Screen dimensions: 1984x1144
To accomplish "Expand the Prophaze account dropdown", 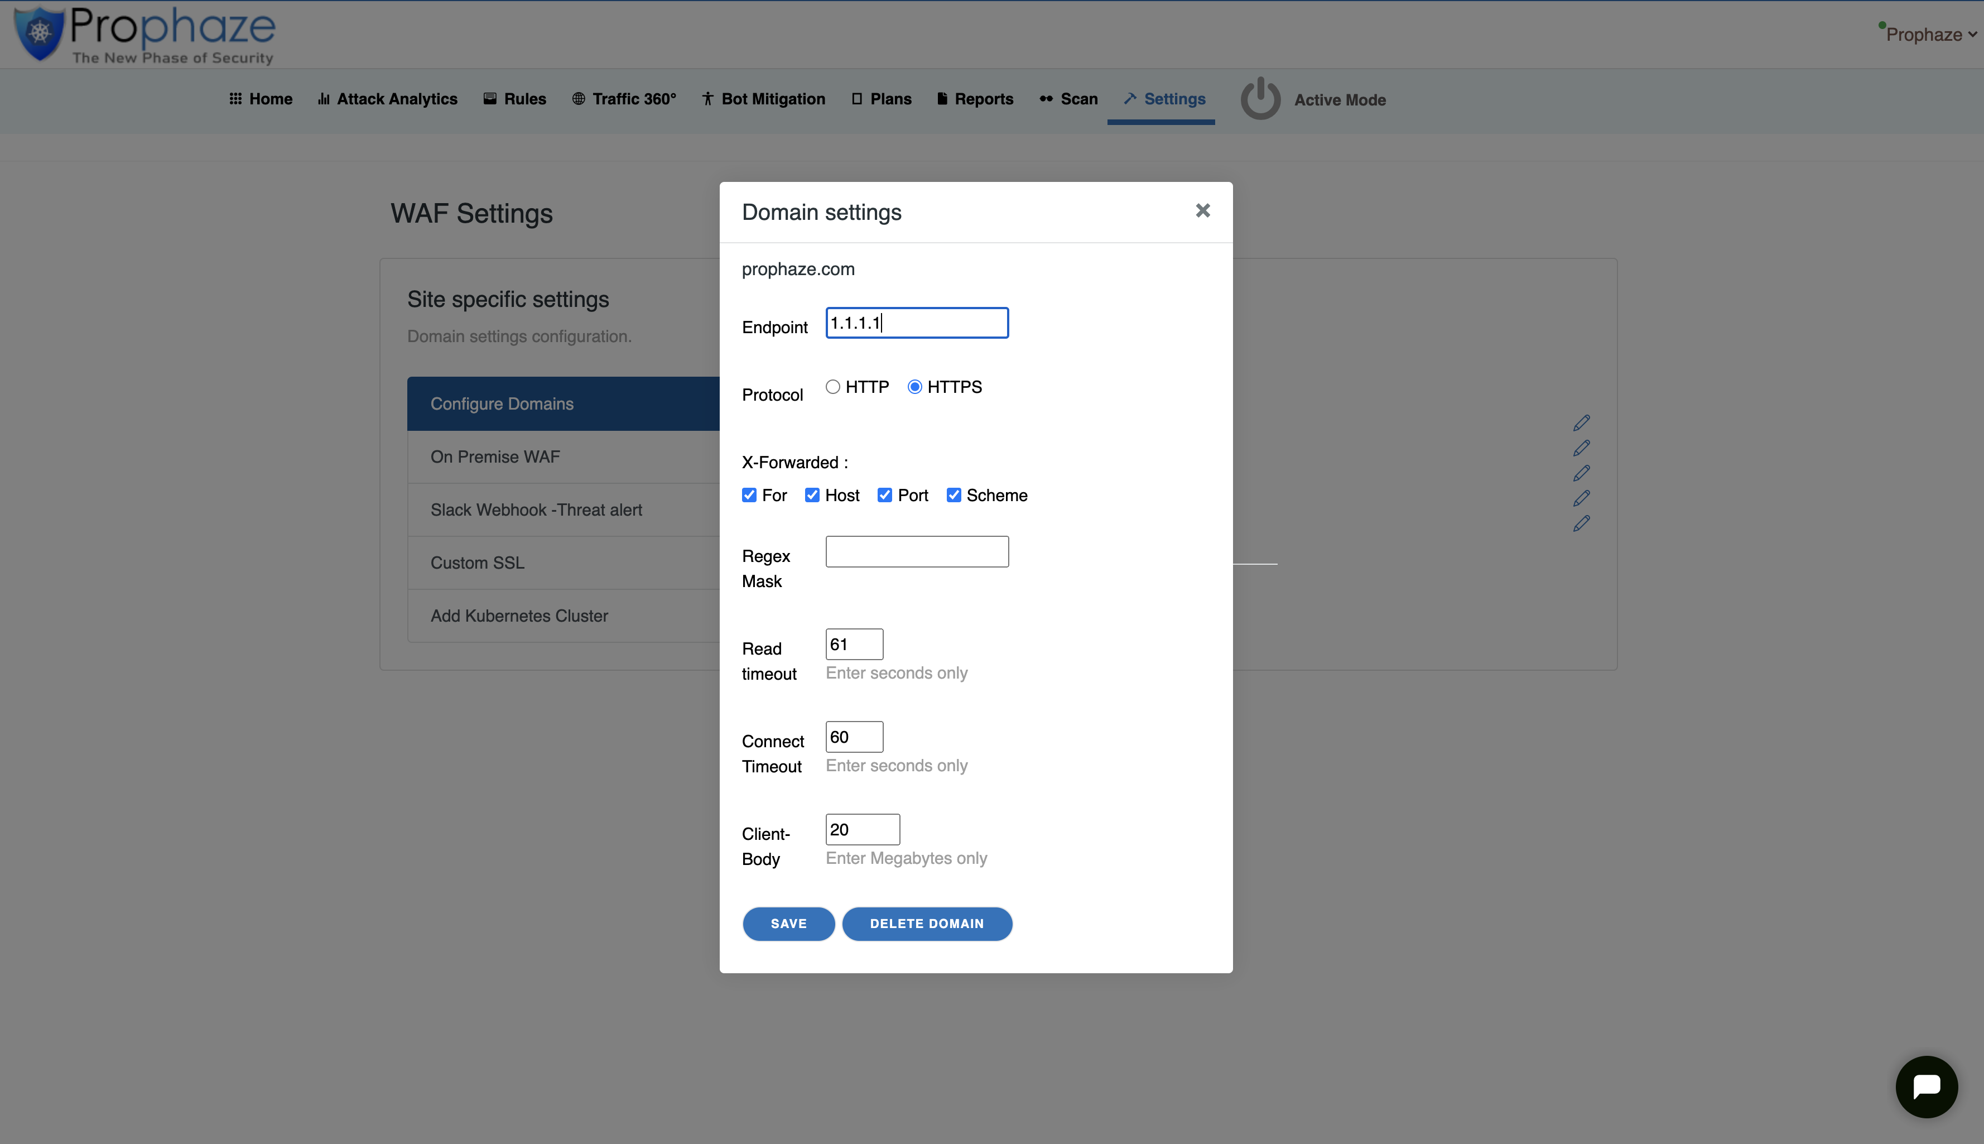I will point(1930,35).
